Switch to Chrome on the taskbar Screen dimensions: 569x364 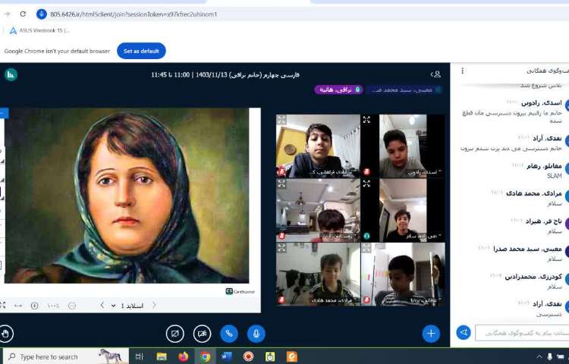206,356
